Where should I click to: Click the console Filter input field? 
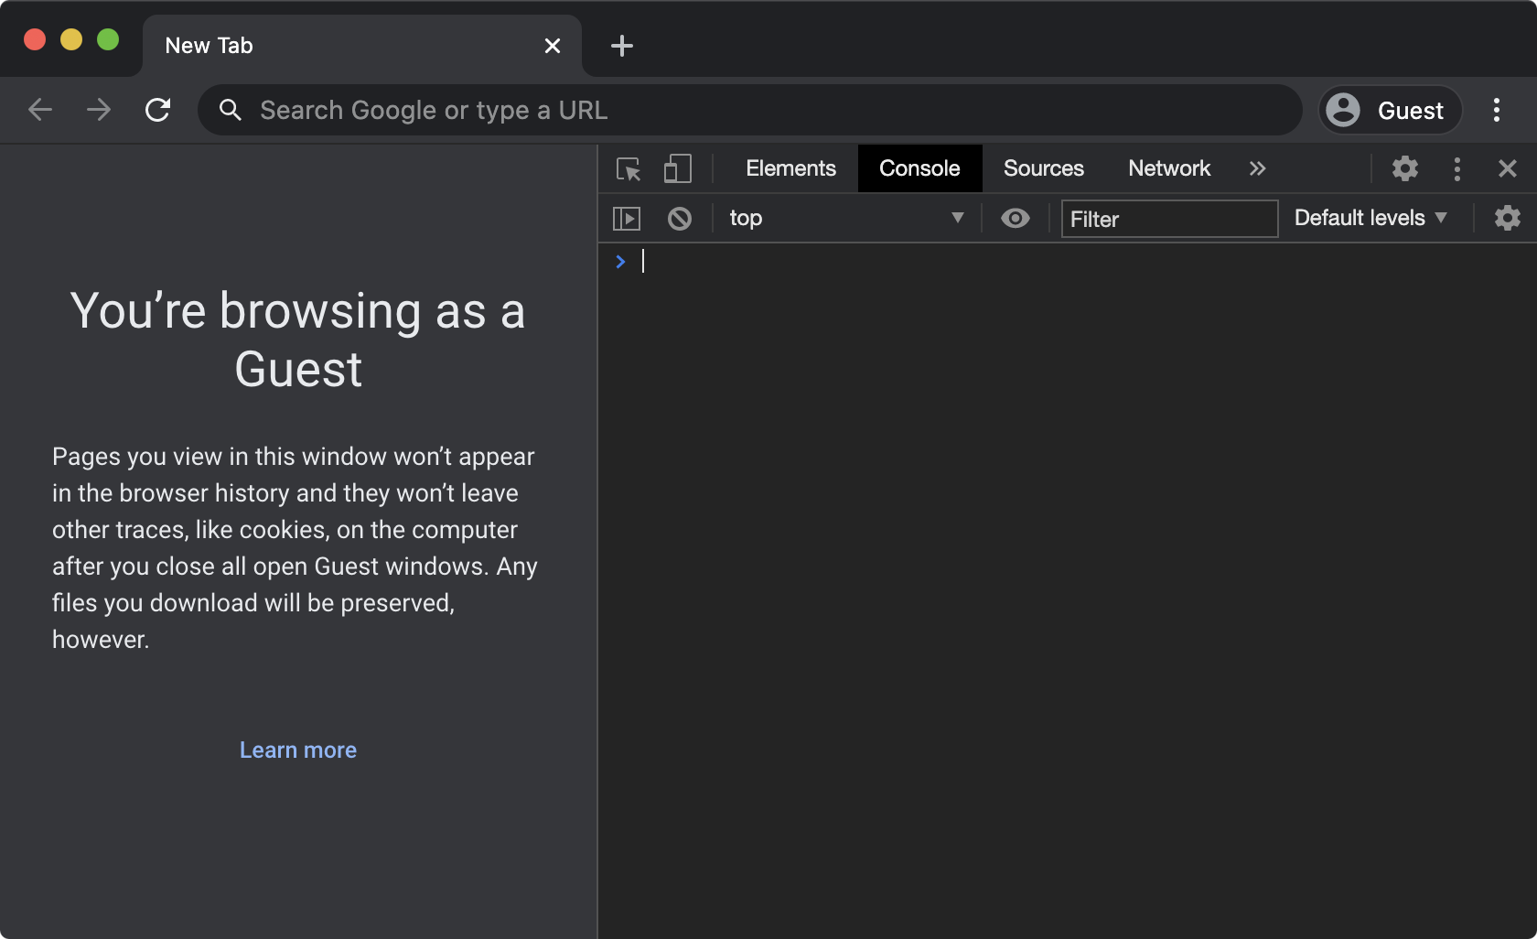pyautogui.click(x=1169, y=219)
